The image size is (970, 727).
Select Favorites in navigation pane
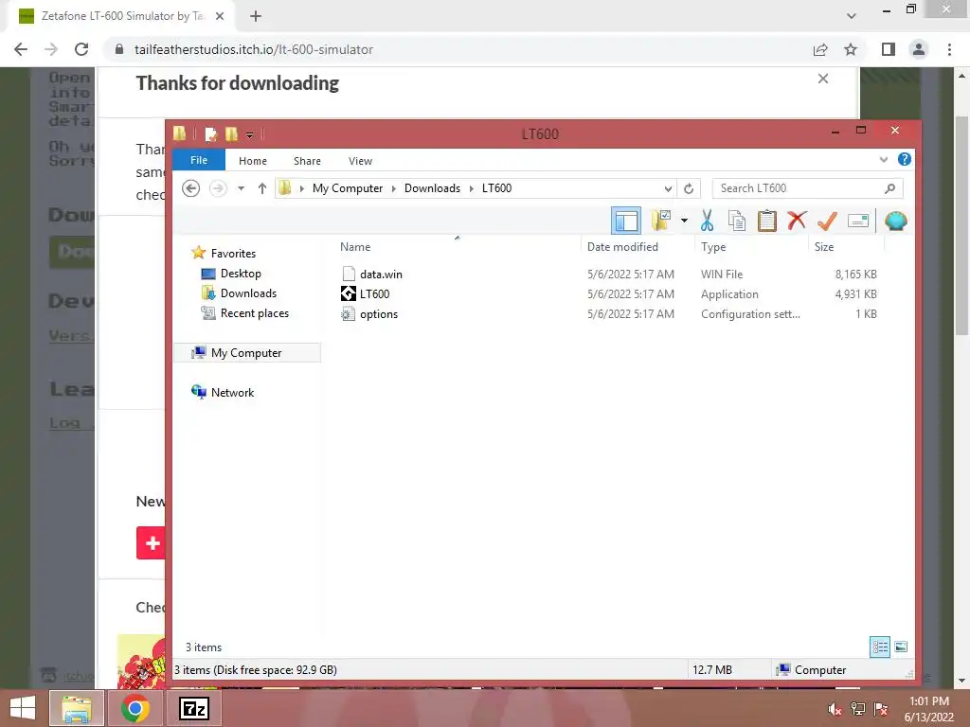[x=224, y=253]
